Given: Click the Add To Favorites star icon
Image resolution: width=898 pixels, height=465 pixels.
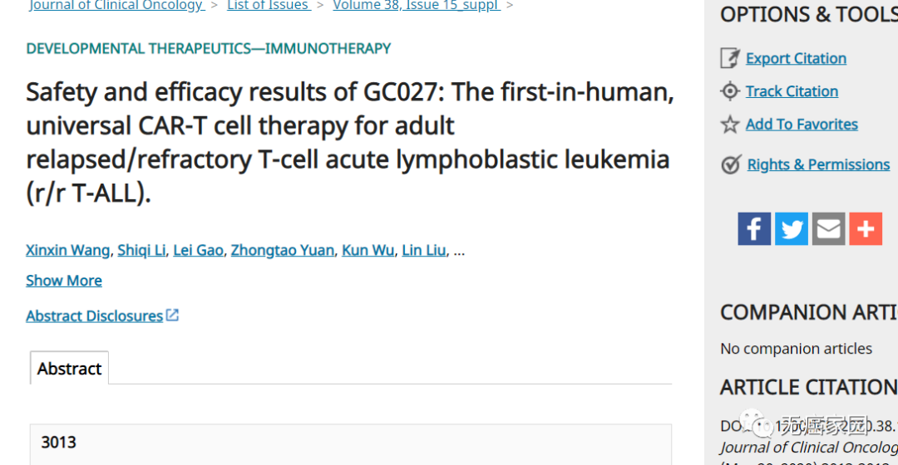Looking at the screenshot, I should pos(729,125).
